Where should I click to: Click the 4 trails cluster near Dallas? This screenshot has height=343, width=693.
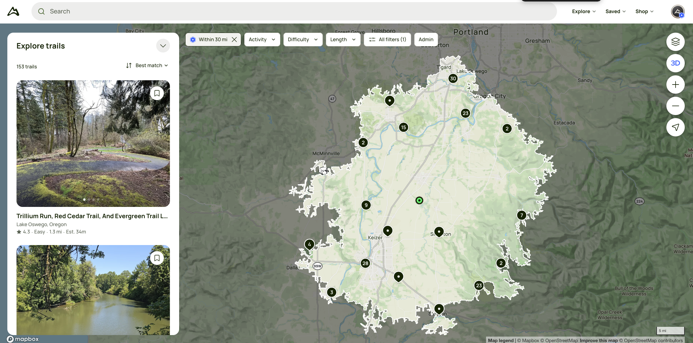[x=309, y=244]
